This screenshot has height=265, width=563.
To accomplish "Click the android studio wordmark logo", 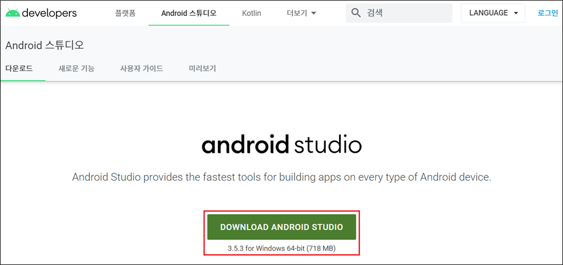I will coord(281,145).
